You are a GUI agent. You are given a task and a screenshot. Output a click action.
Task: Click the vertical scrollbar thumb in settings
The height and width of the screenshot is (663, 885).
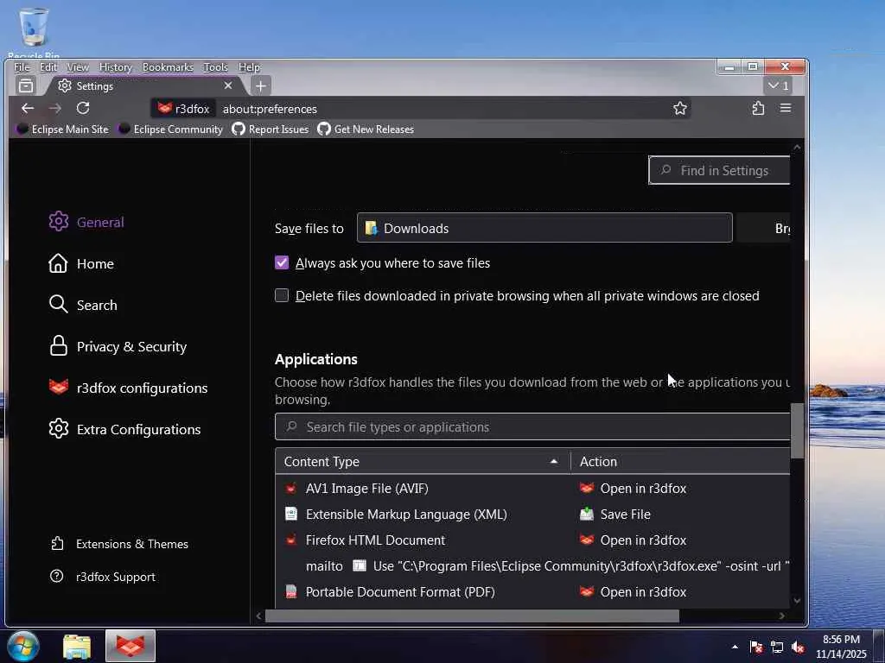[x=797, y=432]
